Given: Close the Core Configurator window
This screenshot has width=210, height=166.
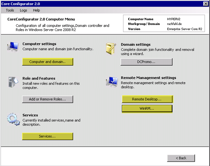Looking at the screenshot, I should 205,4.
